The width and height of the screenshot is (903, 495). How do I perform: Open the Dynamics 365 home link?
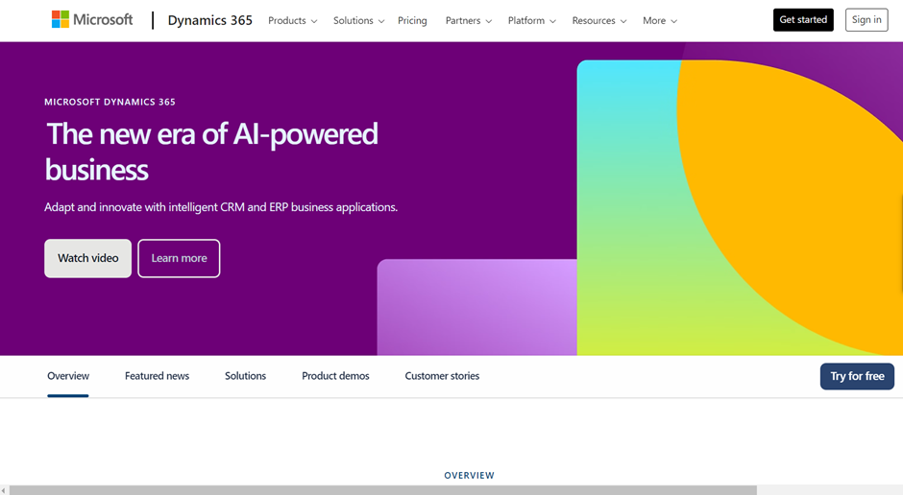[209, 20]
